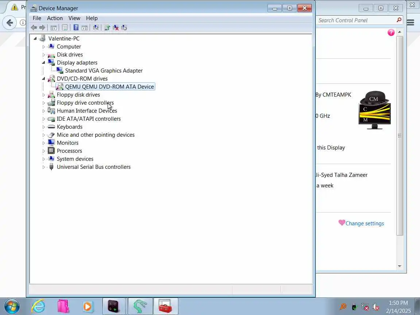420x315 pixels.
Task: Click the muted volume tray icon
Action: click(x=376, y=307)
